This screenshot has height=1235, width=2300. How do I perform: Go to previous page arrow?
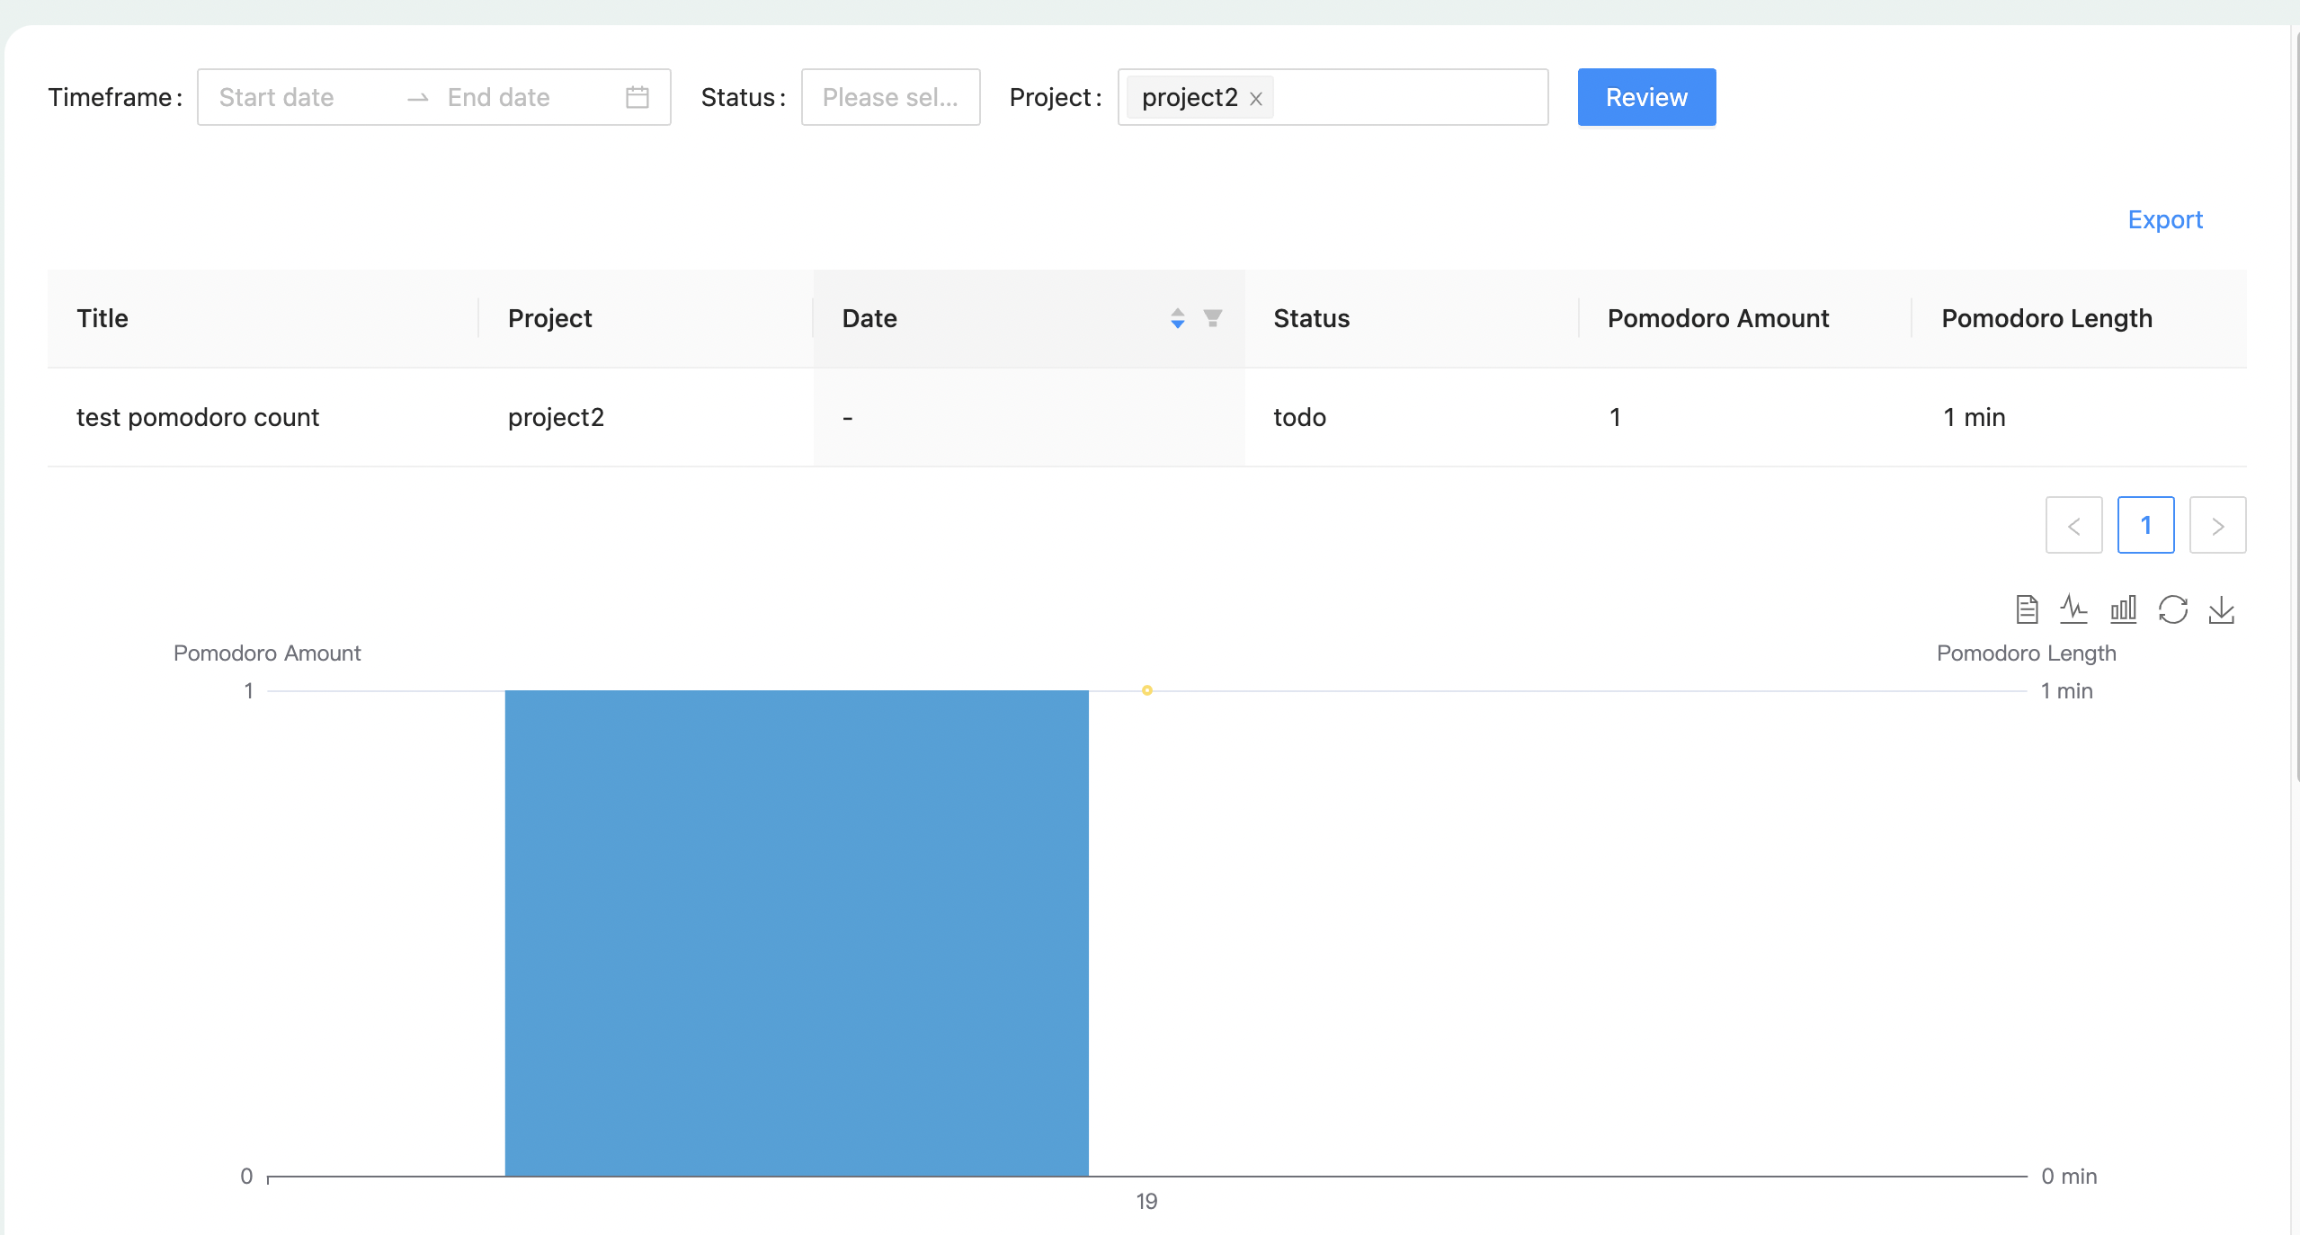2073,525
